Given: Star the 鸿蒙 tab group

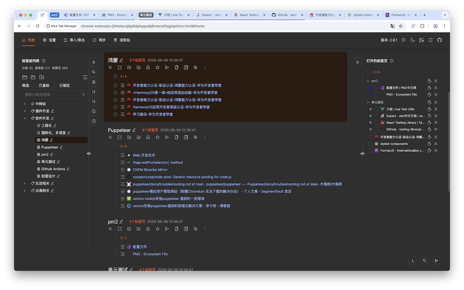Looking at the screenshot, I should [x=157, y=67].
